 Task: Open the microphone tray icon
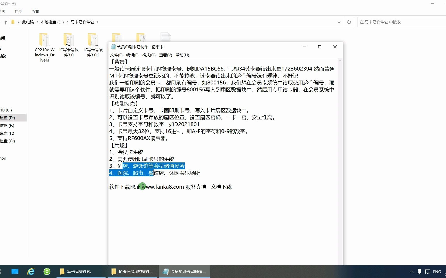click(x=419, y=272)
